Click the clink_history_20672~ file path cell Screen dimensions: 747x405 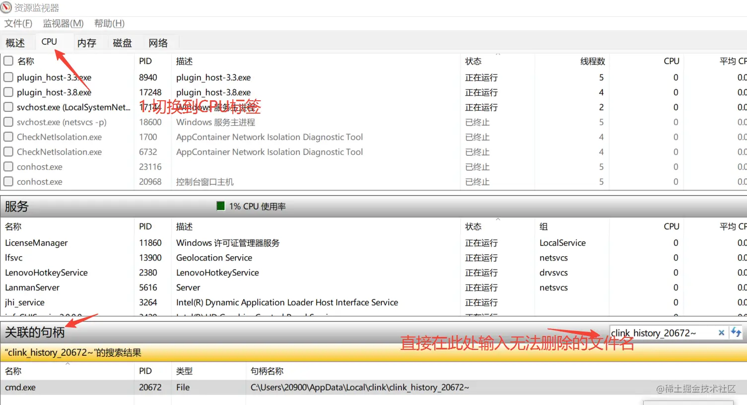tap(360, 387)
